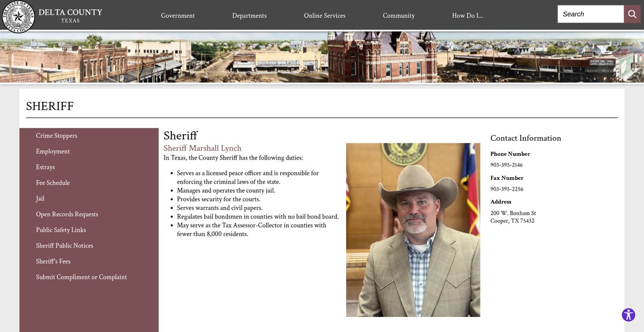
Task: View the Fee Schedule page
Action: pyautogui.click(x=53, y=183)
